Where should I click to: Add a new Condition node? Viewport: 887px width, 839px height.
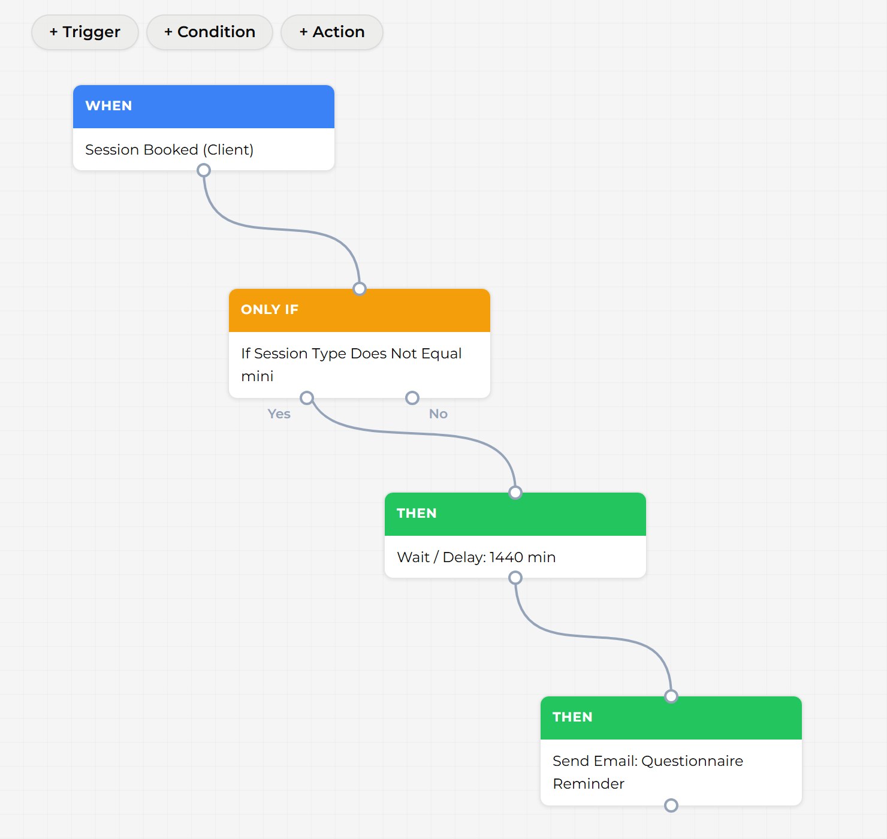pyautogui.click(x=210, y=32)
